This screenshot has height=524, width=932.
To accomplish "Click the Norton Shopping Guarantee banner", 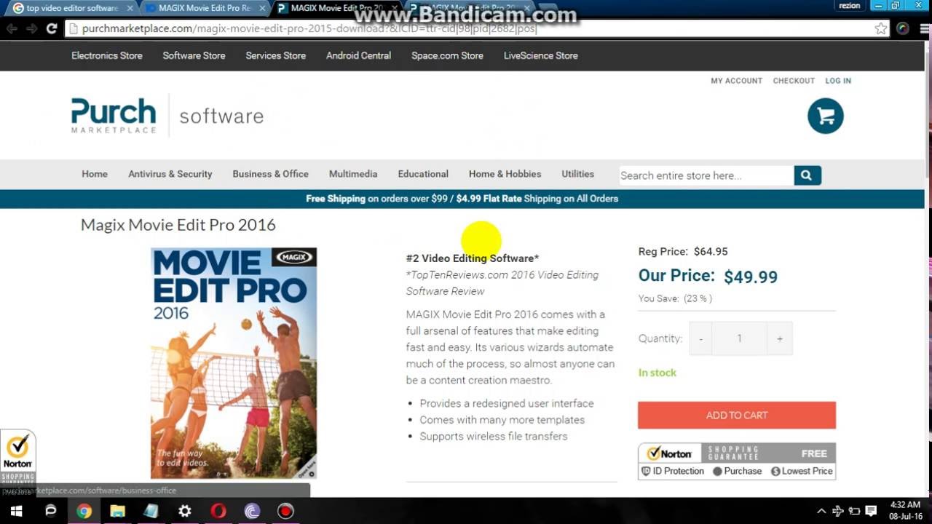I will [737, 461].
